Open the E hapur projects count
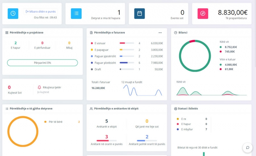This screenshot has width=256, height=156. pyautogui.click(x=15, y=45)
